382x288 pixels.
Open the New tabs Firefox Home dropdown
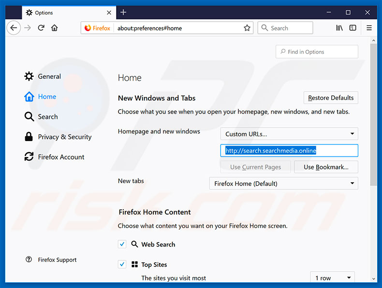[283, 183]
